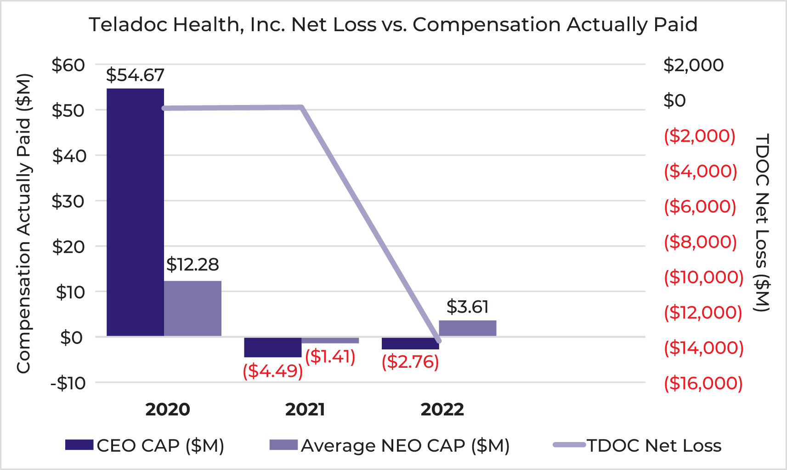Click the ($4.49) data label

272,370
